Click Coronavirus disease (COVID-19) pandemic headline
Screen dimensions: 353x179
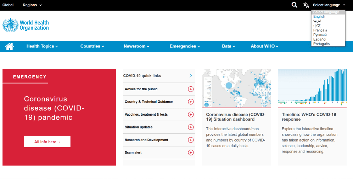54,108
